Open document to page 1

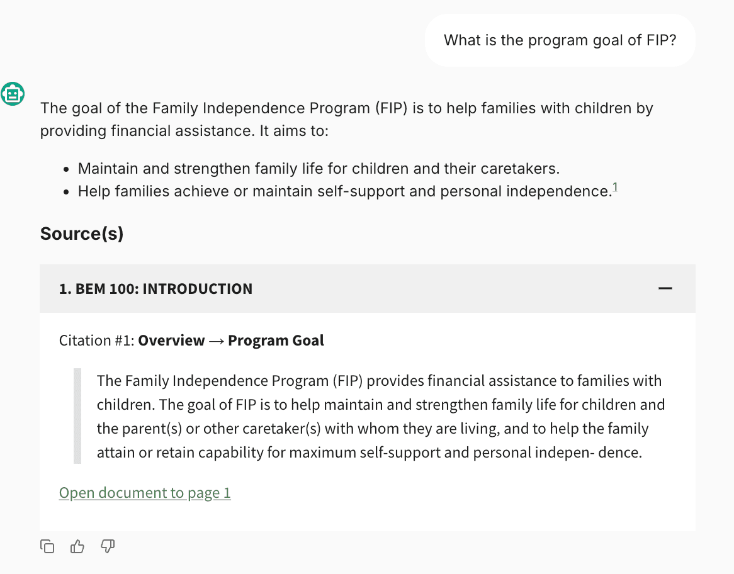click(x=145, y=493)
